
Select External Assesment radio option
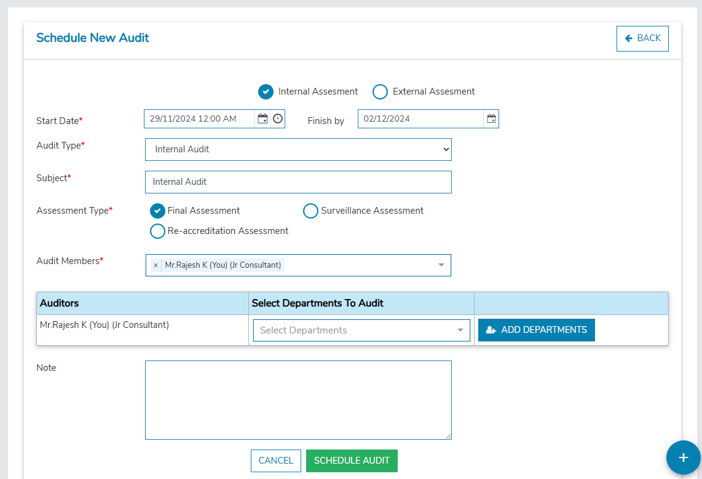381,92
